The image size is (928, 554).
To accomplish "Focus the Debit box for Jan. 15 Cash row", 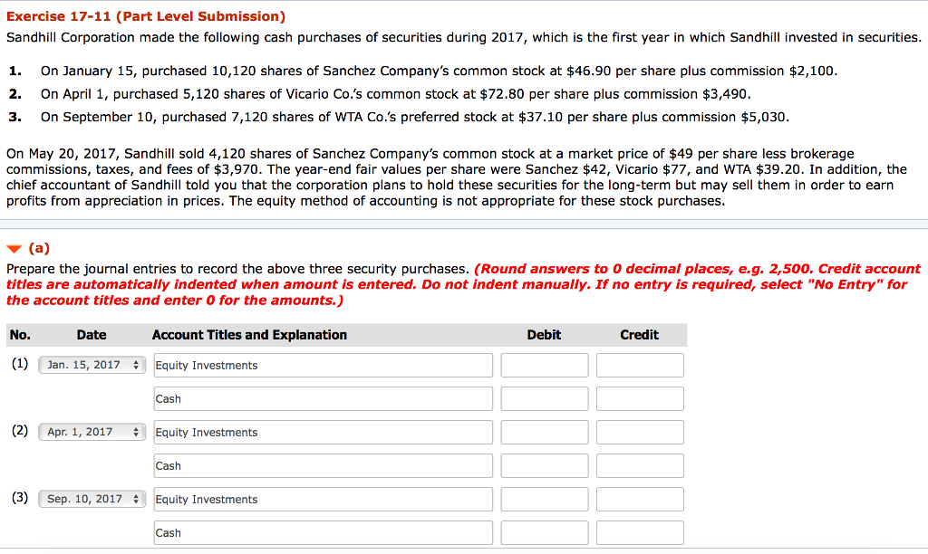I will tap(544, 398).
